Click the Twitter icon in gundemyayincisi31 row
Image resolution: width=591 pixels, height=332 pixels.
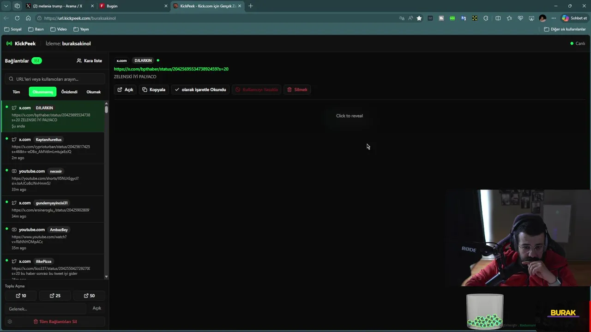(14, 203)
